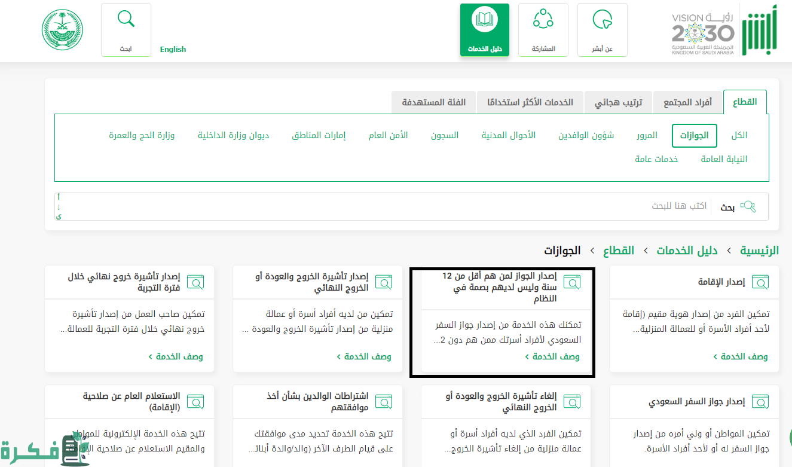Switch language using the English link
792x467 pixels.
tap(173, 50)
